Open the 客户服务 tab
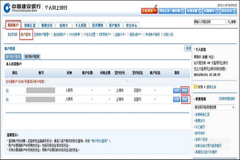The height and width of the screenshot is (160, 240). (114, 25)
